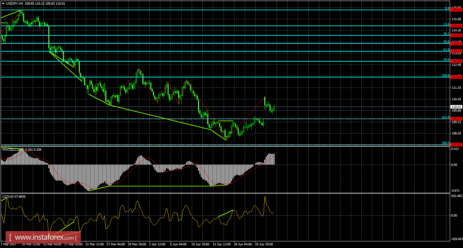Select the 161.8 Fibonacci level label

(x=445, y=117)
